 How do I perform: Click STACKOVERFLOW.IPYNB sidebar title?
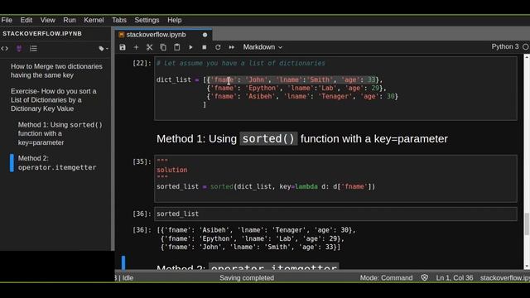coord(42,34)
